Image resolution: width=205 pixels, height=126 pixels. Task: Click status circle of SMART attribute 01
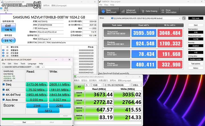(3, 50)
